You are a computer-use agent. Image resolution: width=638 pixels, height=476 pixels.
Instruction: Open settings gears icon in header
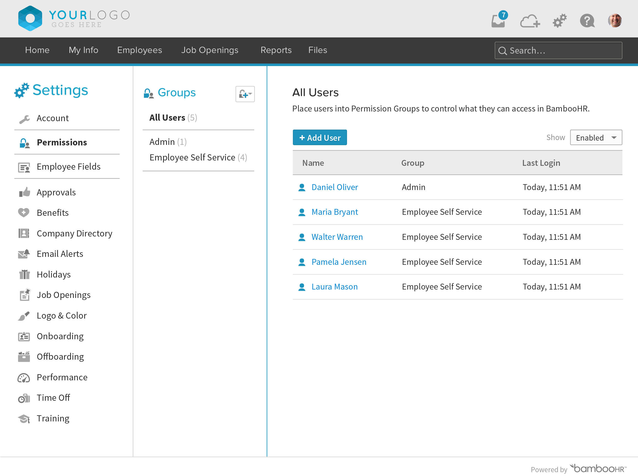click(560, 21)
